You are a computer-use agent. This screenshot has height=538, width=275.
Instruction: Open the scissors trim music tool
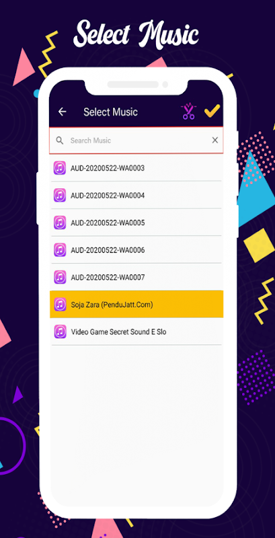(188, 112)
